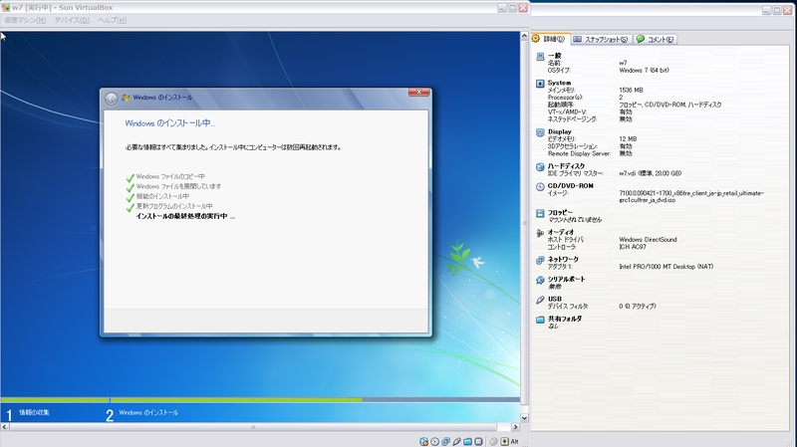Switch to the コメント(E) tab
The width and height of the screenshot is (797, 447).
[x=656, y=39]
